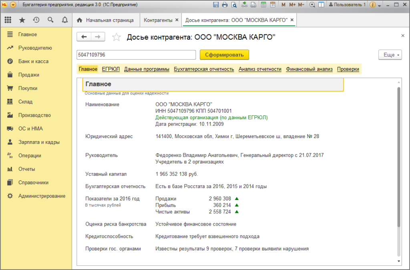410x270 pixels.
Task: Click the Save diskette icon in title bar
Action: pos(216,5)
